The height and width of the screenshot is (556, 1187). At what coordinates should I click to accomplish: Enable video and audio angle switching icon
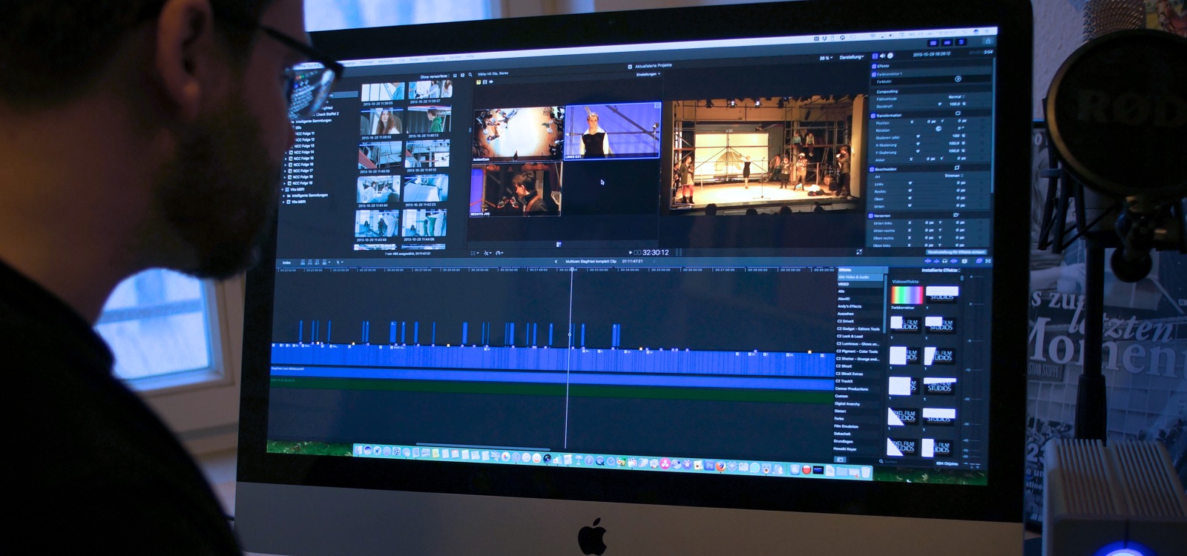pos(479,82)
